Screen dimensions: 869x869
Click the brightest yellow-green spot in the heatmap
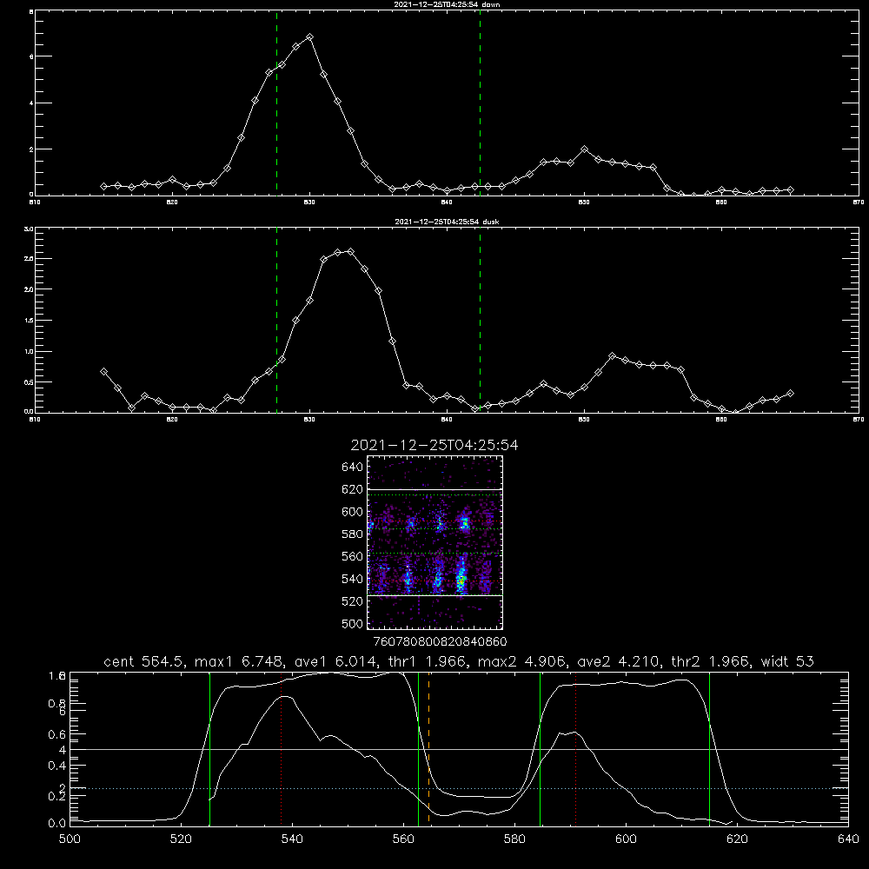[461, 580]
